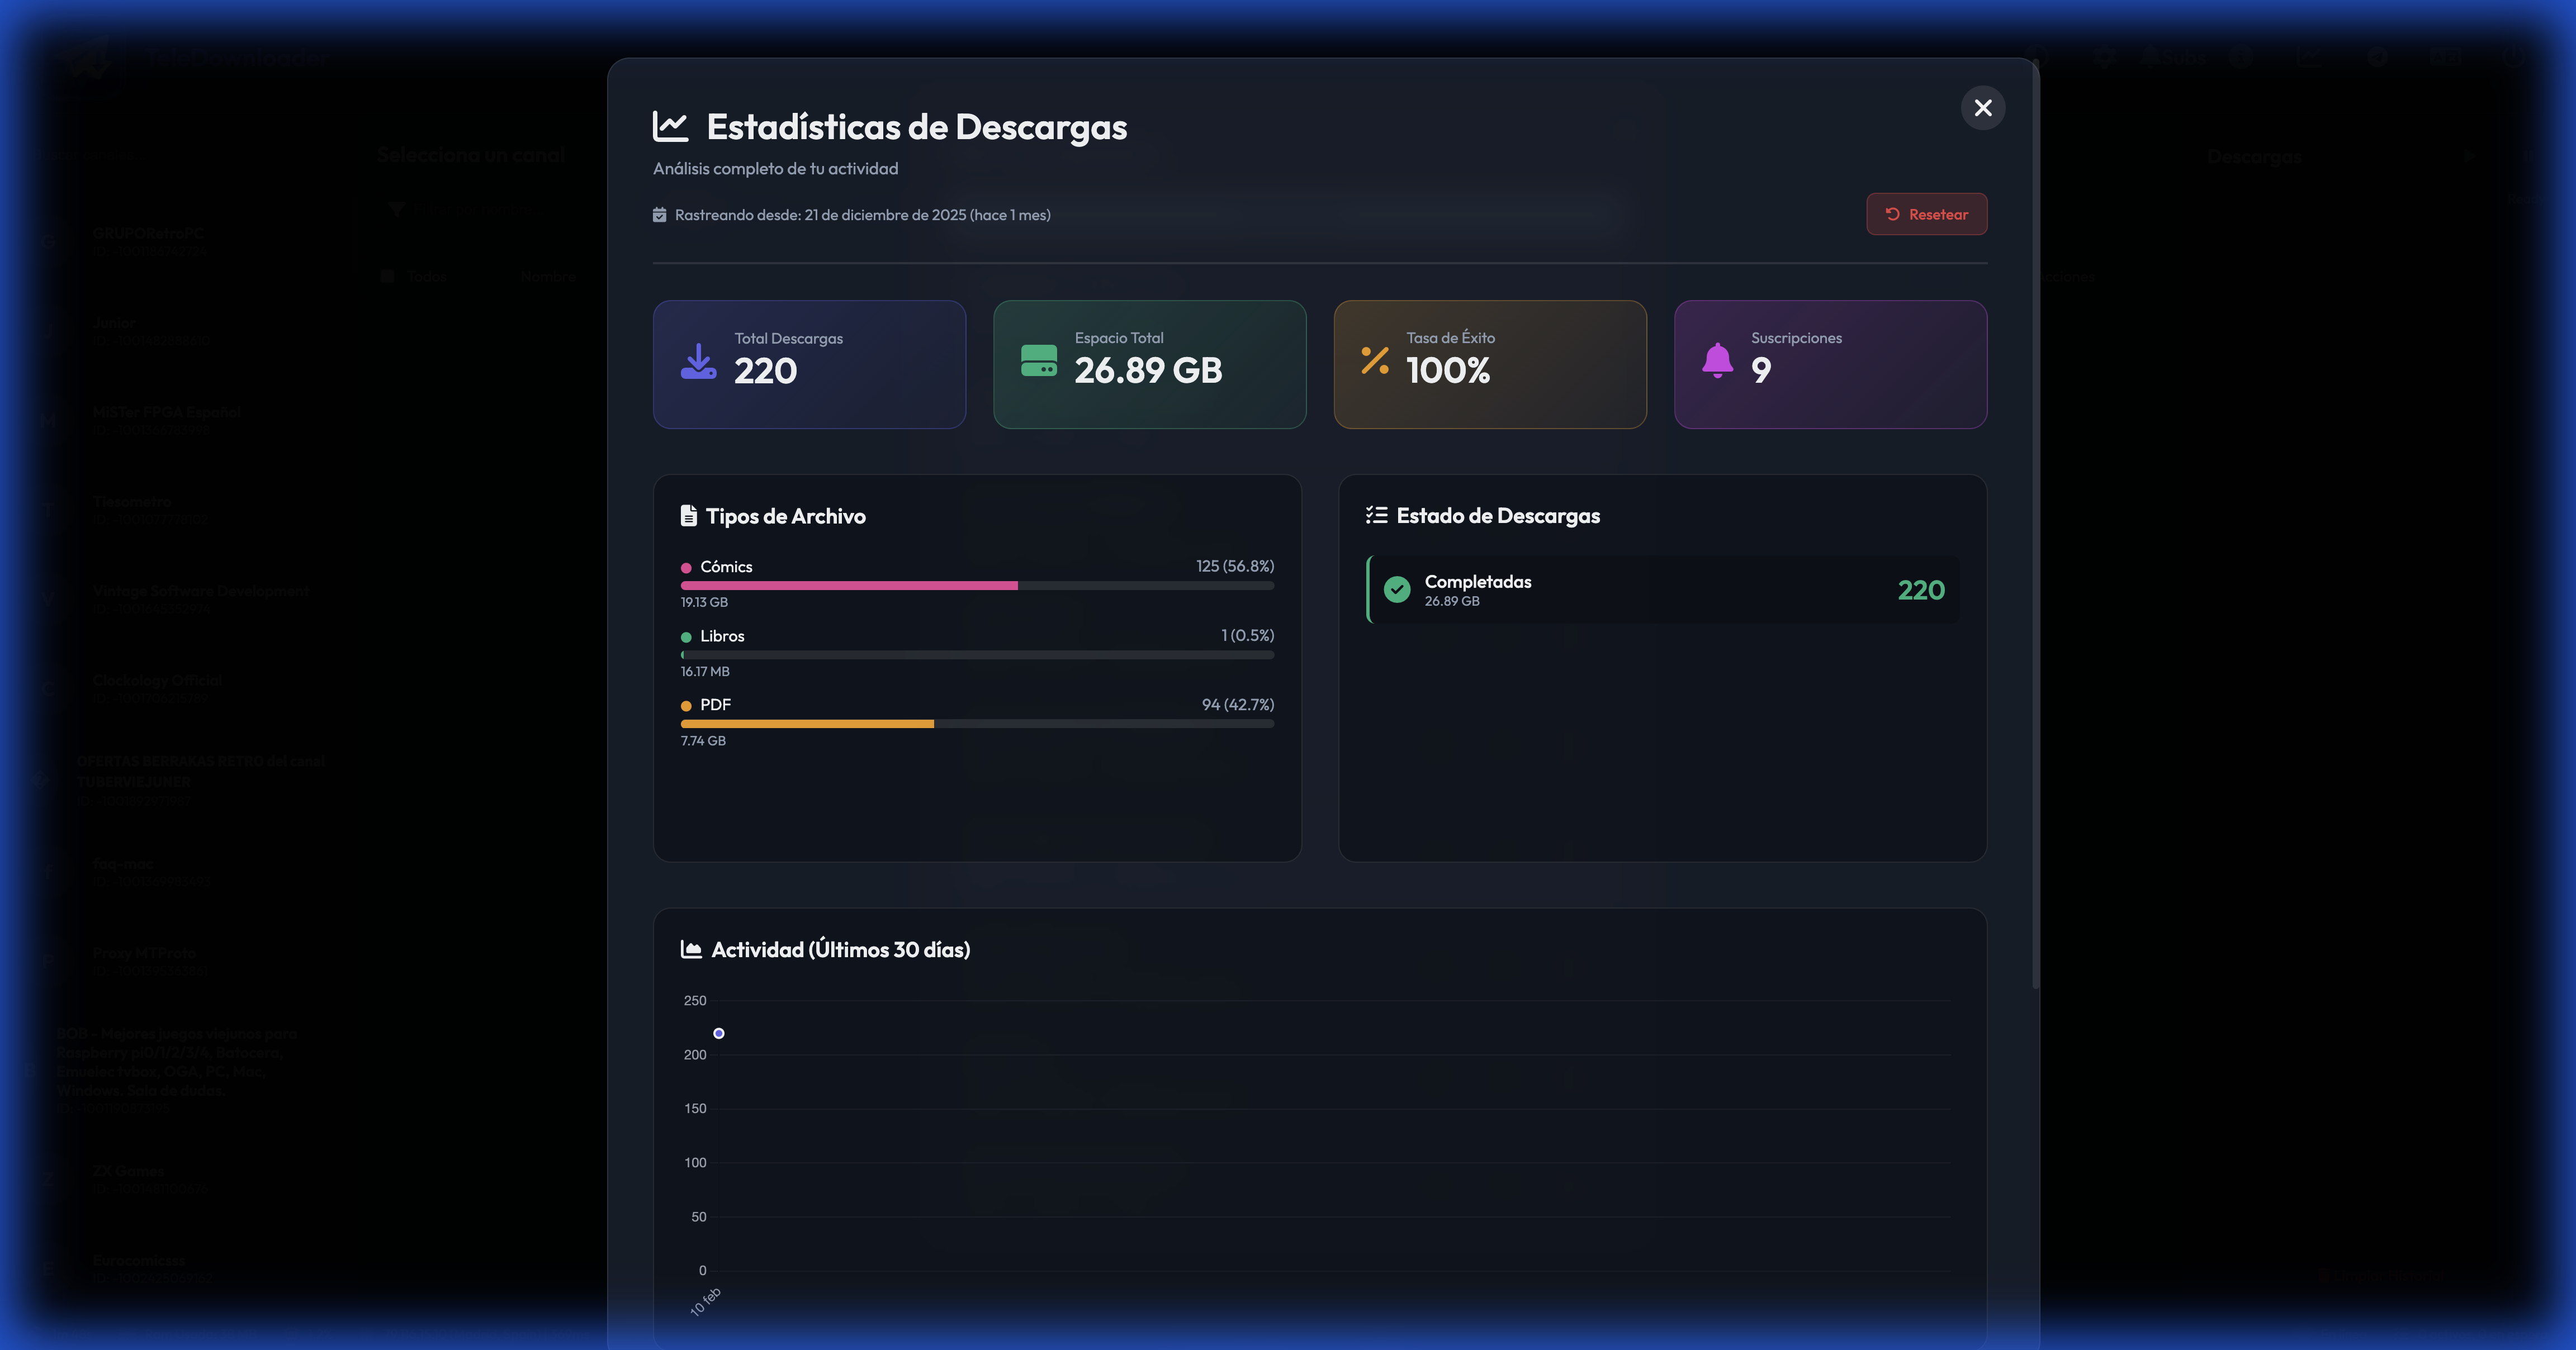
Task: Click the pink Cómics progress bar
Action: tap(849, 586)
